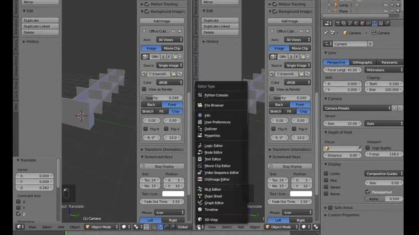This screenshot has width=419, height=235.
Task: Check the Flip H checkbox
Action: coord(145,129)
